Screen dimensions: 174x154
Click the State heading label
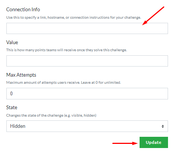[x=12, y=107]
